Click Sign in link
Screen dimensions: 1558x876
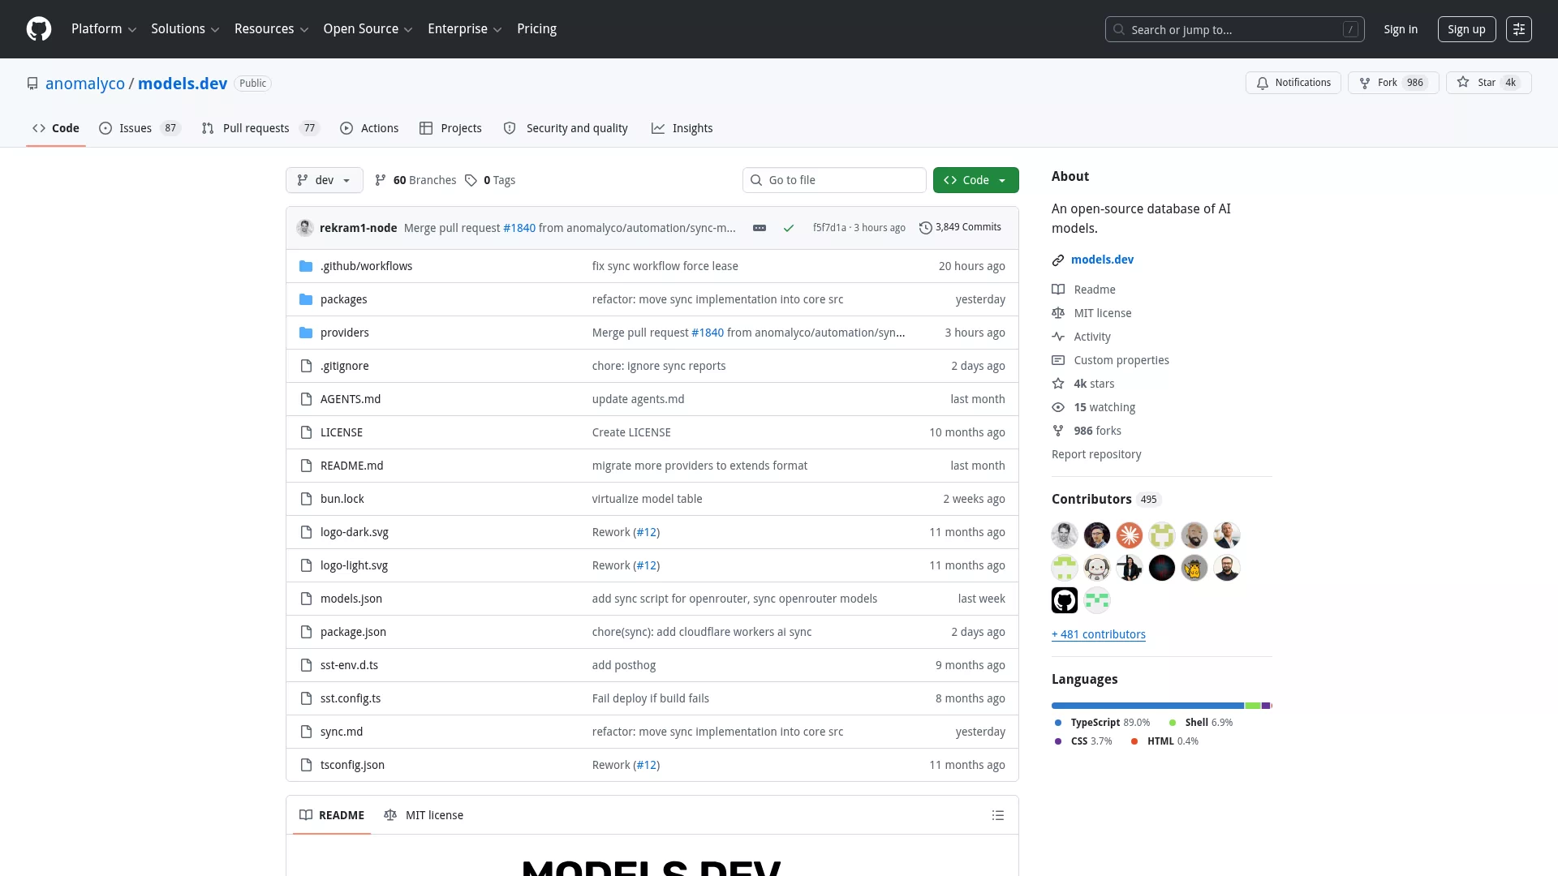[1401, 29]
